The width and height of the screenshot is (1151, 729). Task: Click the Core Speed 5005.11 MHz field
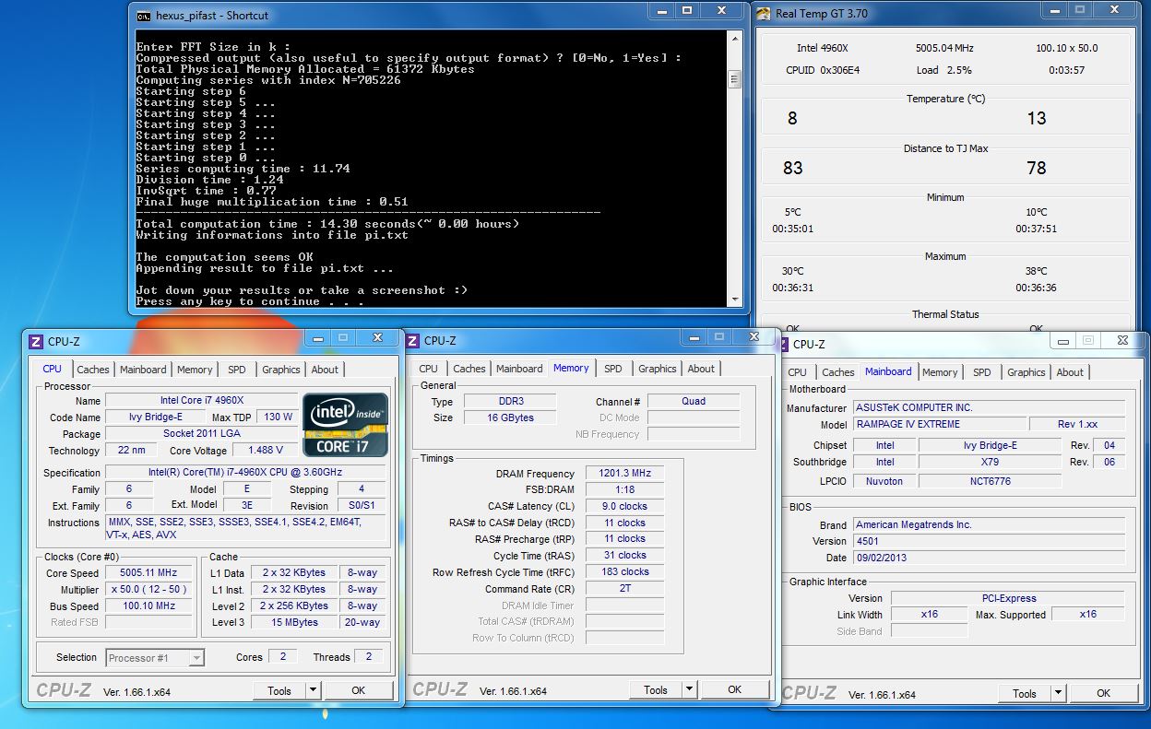148,572
